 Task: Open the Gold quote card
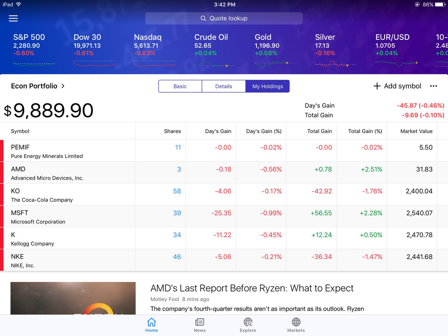(276, 50)
